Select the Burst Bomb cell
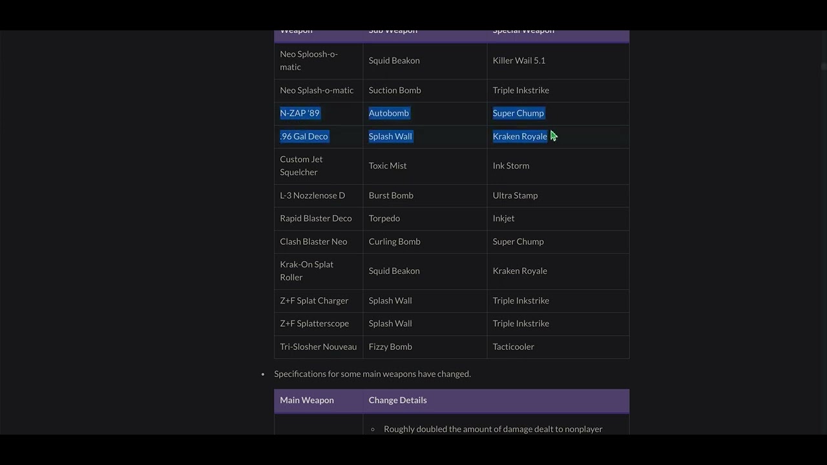The width and height of the screenshot is (827, 465). pos(424,196)
